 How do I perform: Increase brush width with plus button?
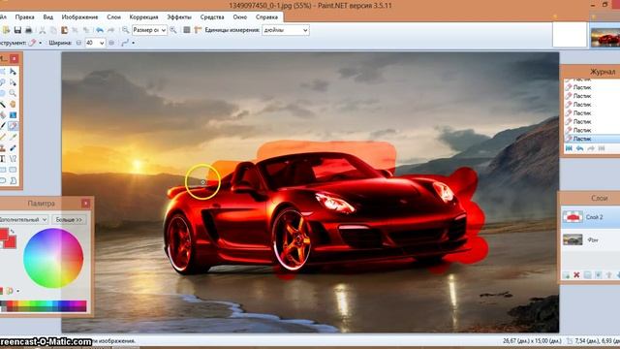(111, 43)
